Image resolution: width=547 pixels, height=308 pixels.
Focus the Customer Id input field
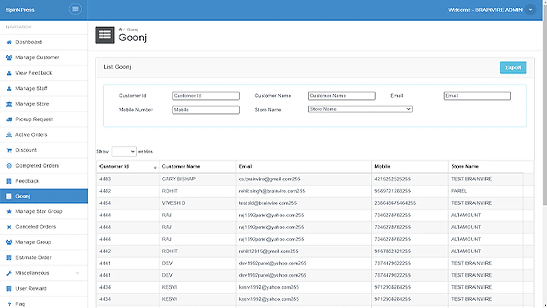tap(206, 96)
